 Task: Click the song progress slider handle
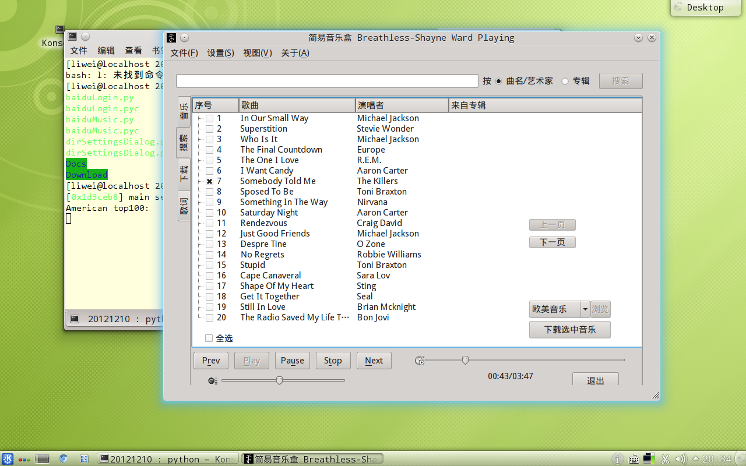(x=465, y=360)
